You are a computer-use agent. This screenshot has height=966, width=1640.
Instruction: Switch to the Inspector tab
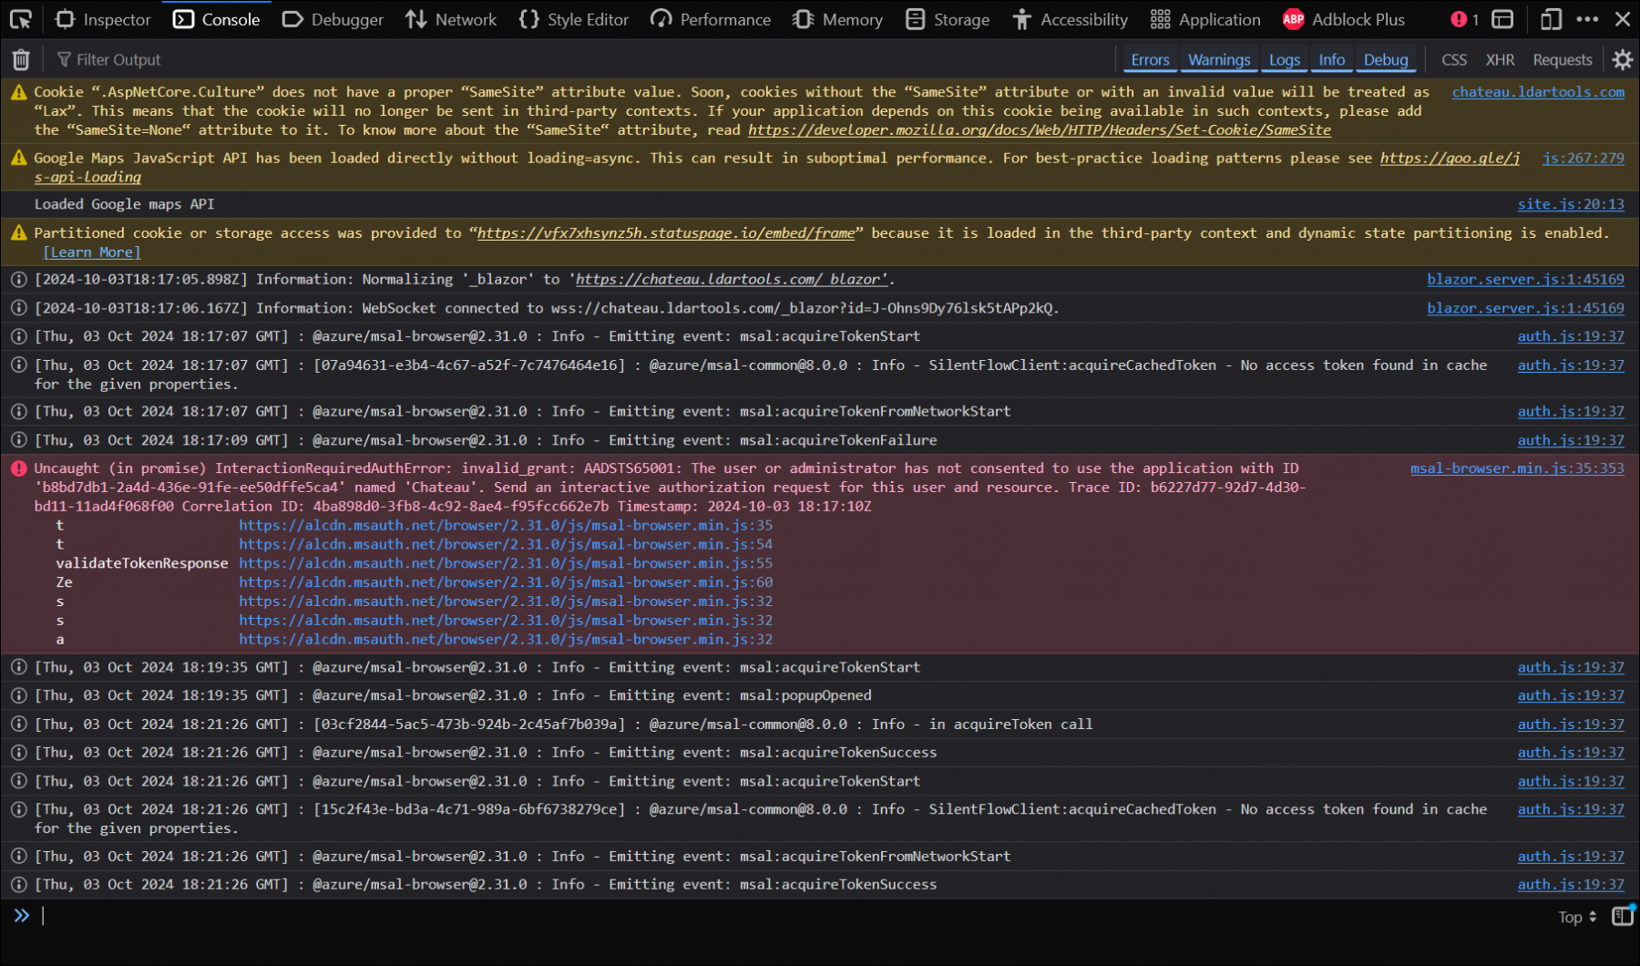click(103, 19)
